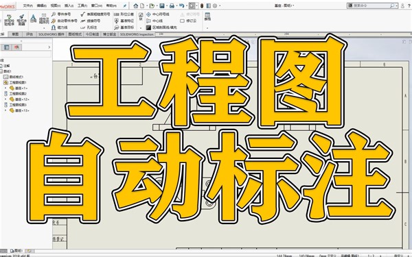Open the 插入 (Insert) menu

[x=69, y=5]
